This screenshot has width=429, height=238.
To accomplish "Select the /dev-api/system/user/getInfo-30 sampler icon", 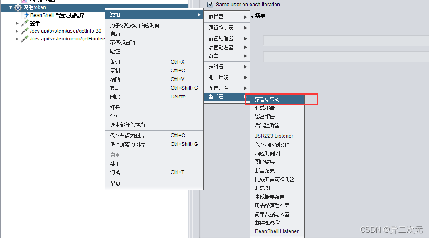I will 24,31.
